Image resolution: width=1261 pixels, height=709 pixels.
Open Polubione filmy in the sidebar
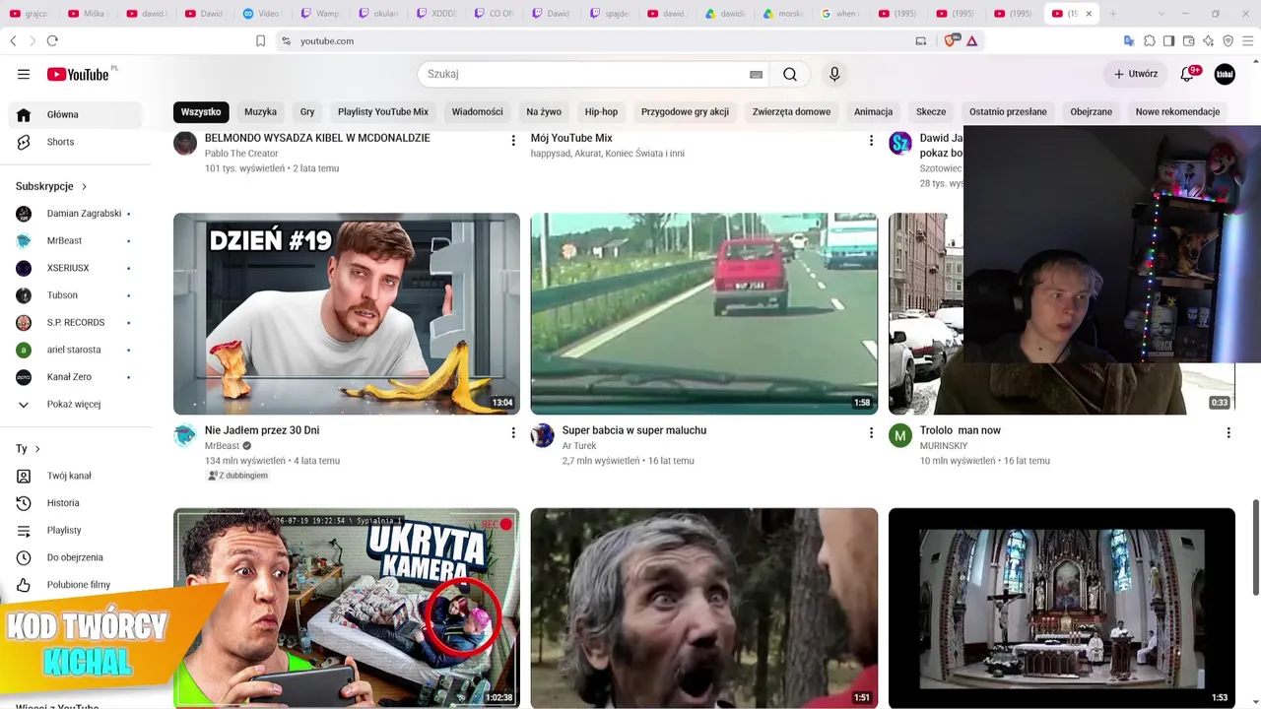pyautogui.click(x=75, y=585)
